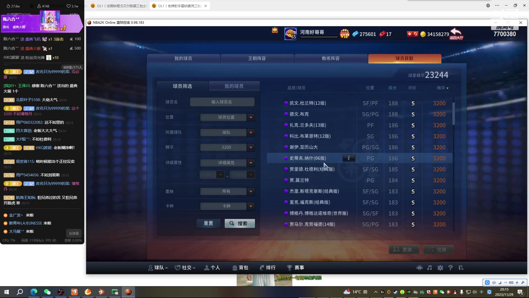
Task: Click the 搜索 search button
Action: [x=240, y=223]
